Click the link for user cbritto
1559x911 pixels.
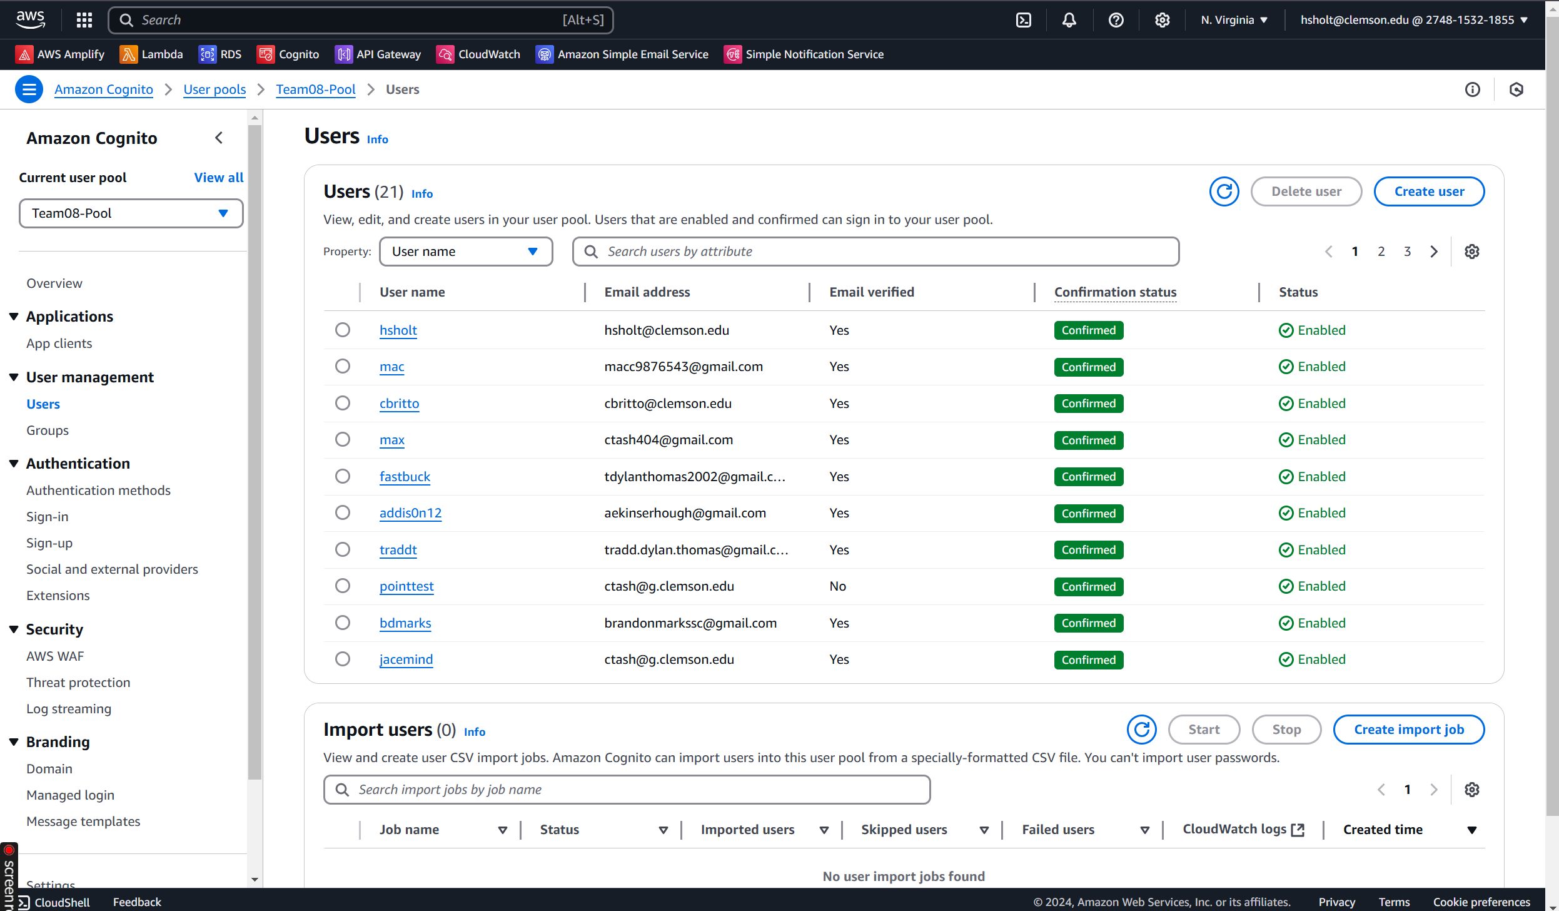(399, 402)
